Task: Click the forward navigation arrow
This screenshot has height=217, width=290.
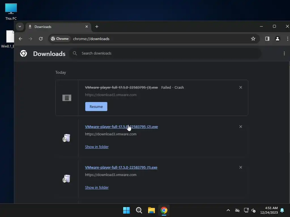Action: 31,39
